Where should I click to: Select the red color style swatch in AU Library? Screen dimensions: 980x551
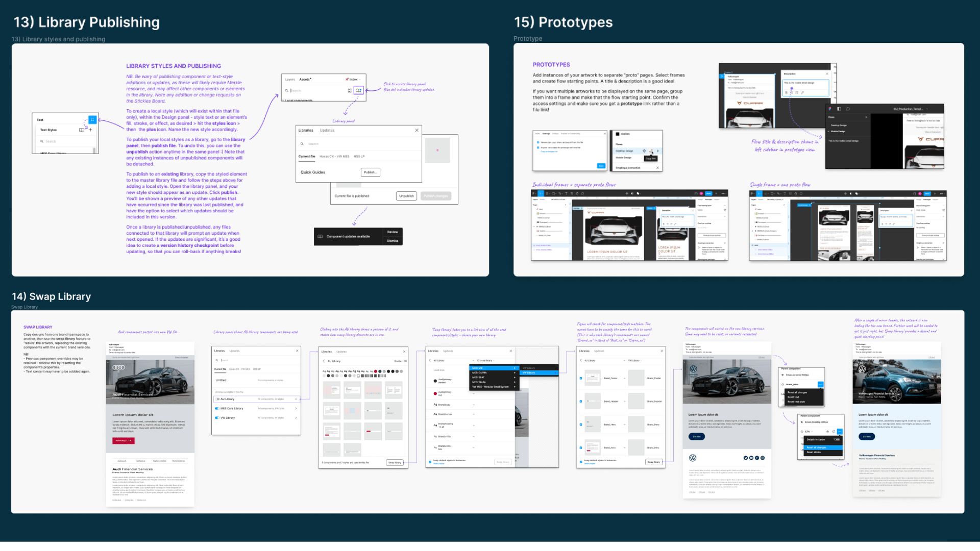click(376, 371)
